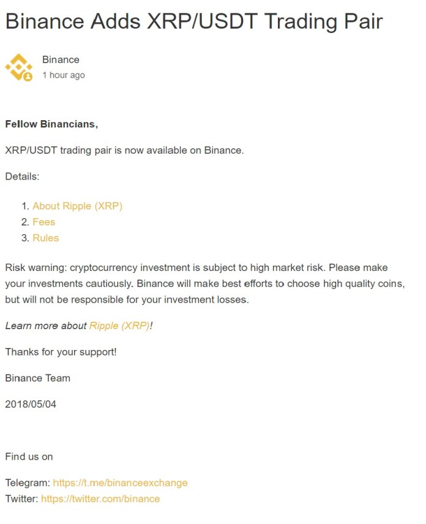This screenshot has height=524, width=426.
Task: Open the Fees link
Action: 43,222
